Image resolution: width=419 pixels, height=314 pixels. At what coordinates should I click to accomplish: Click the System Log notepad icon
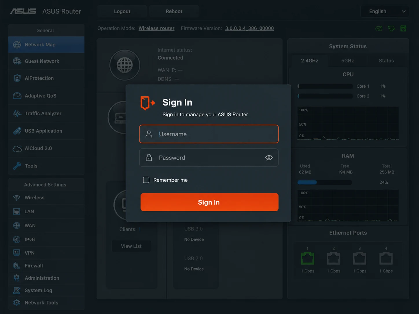coord(17,290)
